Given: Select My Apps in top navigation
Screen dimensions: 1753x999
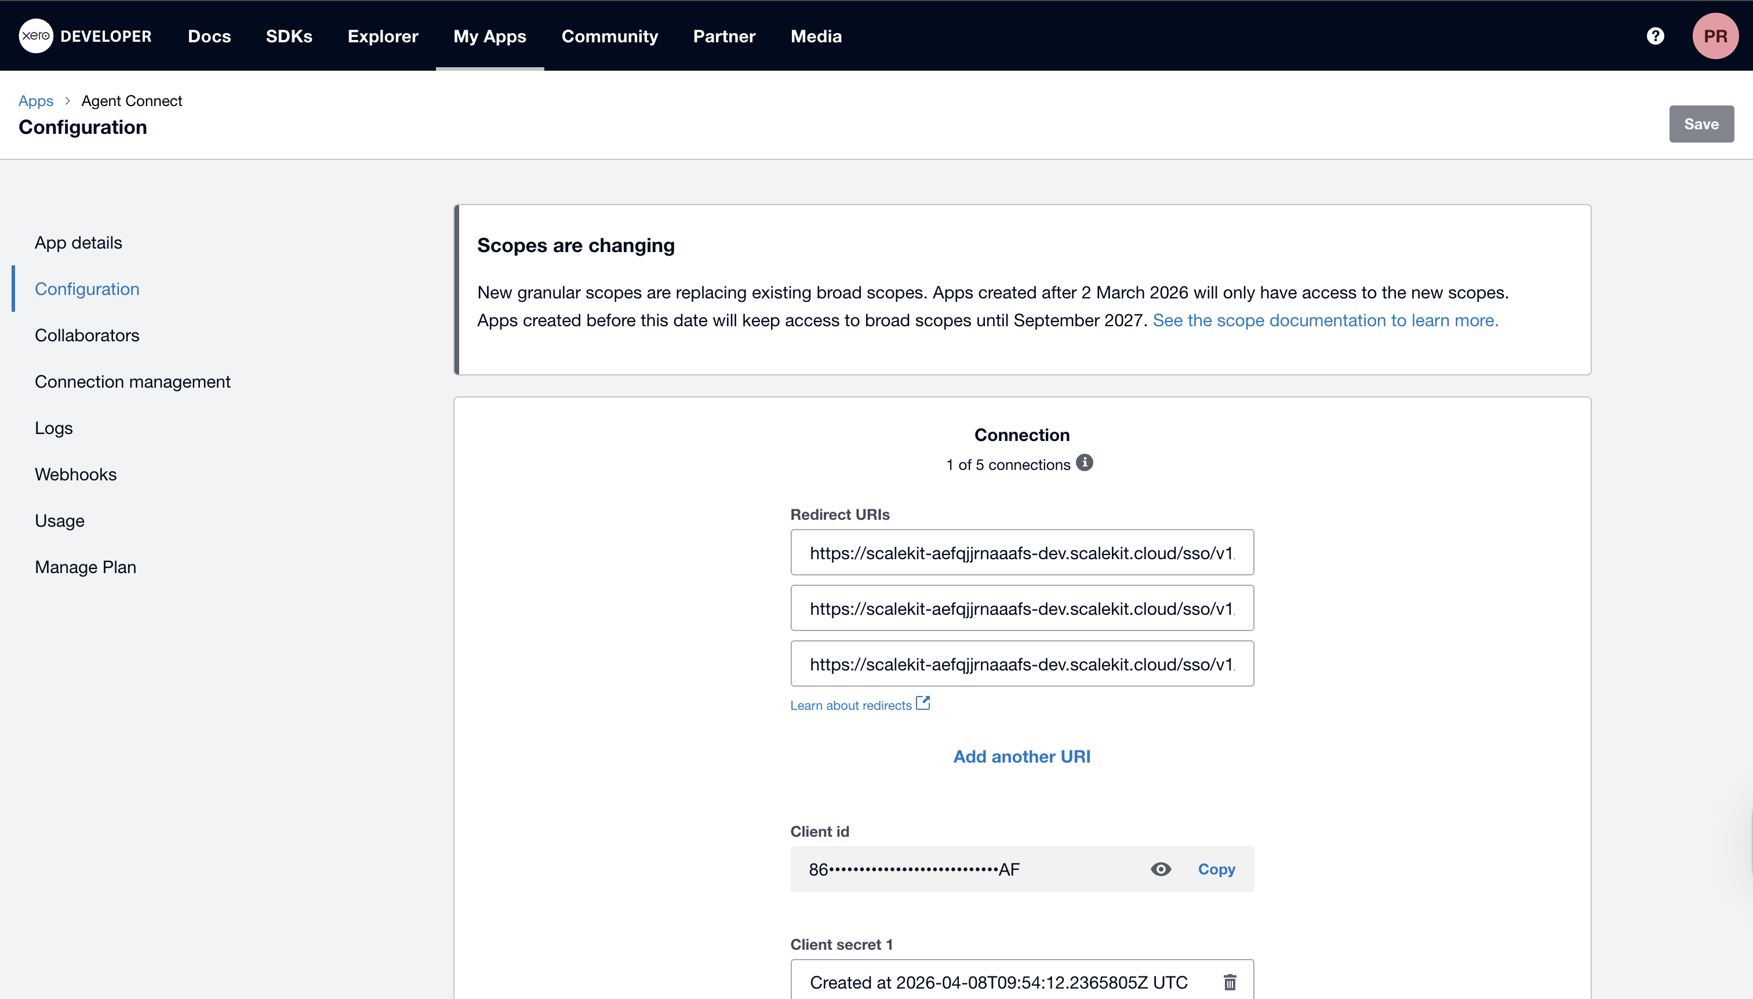Looking at the screenshot, I should pos(490,36).
